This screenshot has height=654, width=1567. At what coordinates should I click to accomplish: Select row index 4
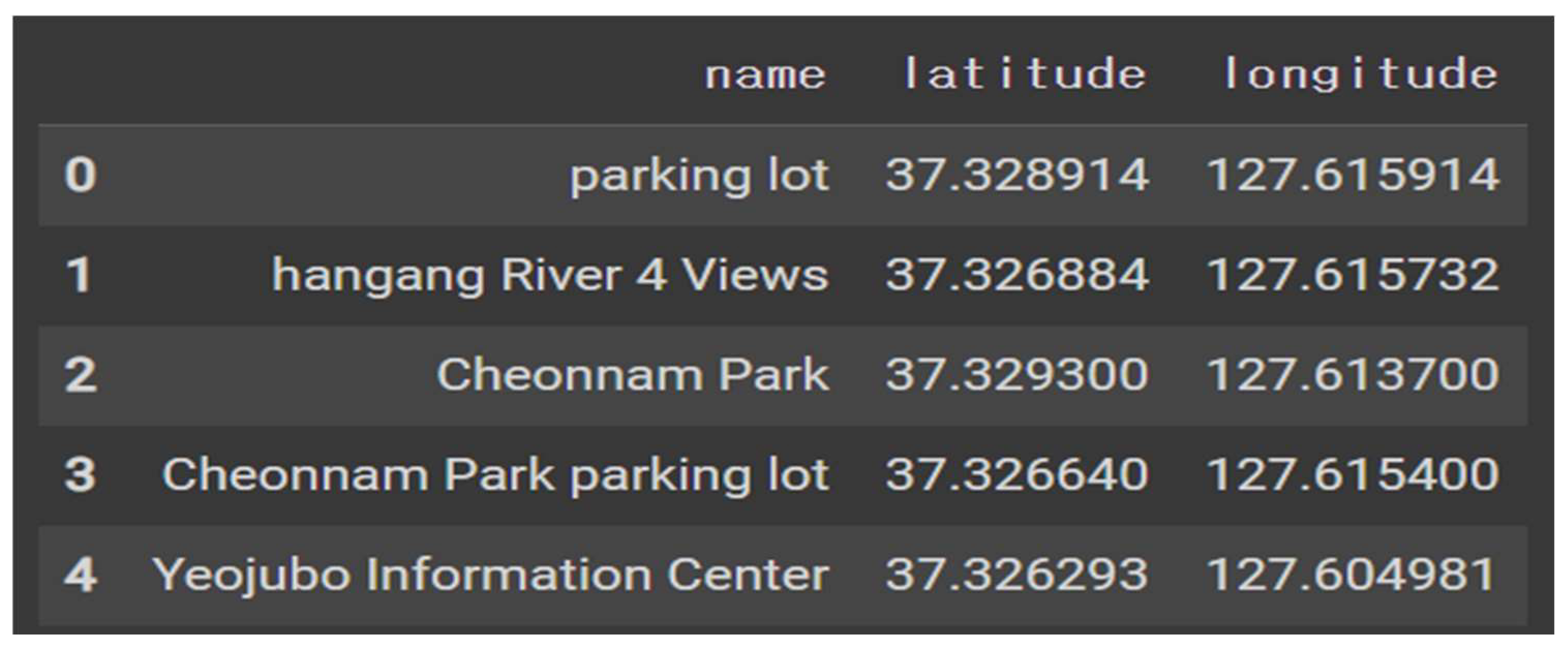pos(80,574)
